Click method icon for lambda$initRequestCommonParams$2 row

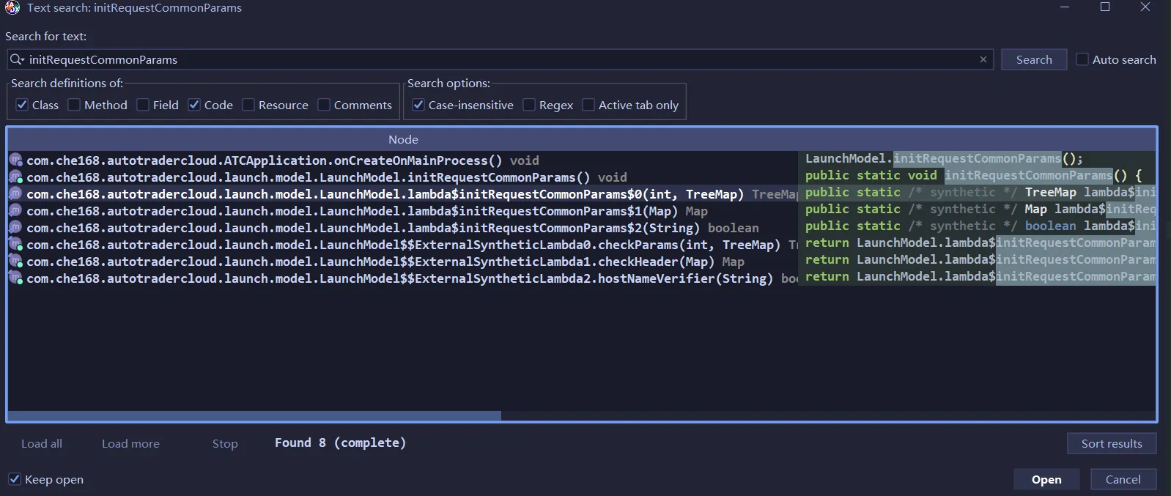pyautogui.click(x=16, y=228)
